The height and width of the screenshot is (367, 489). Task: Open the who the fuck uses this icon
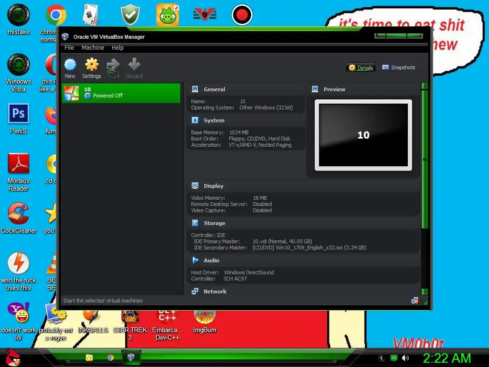19,271
